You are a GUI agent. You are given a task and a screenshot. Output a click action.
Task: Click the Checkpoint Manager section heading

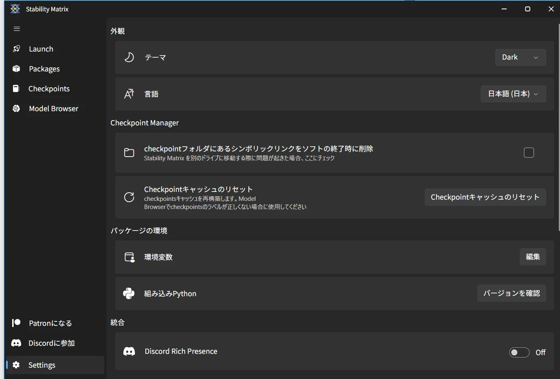pyautogui.click(x=145, y=123)
